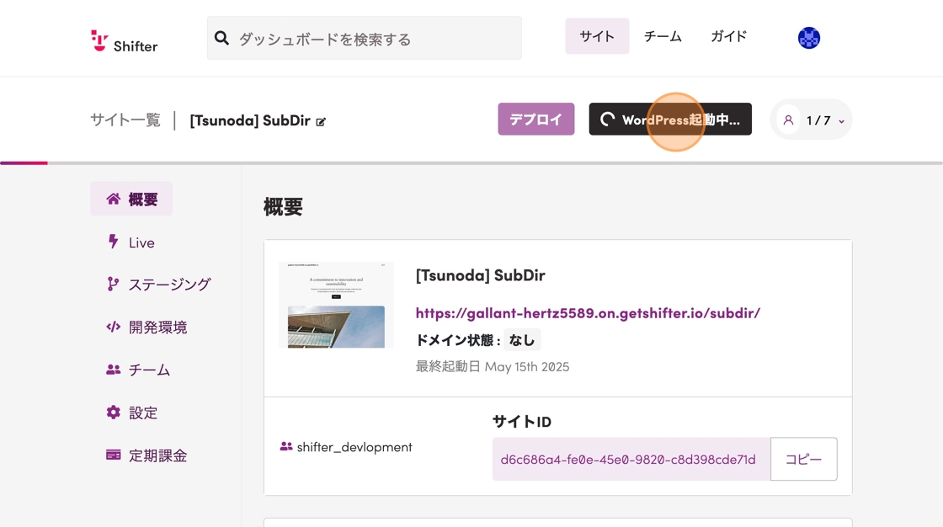Click the site ID value field

click(631, 459)
